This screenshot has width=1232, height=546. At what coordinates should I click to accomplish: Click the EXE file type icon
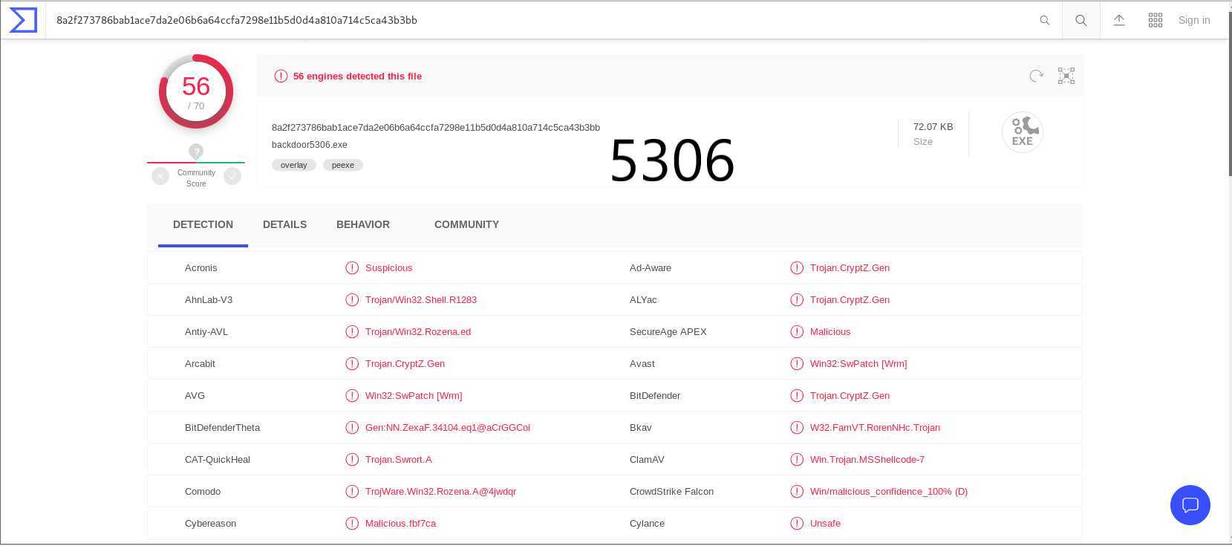click(1023, 132)
